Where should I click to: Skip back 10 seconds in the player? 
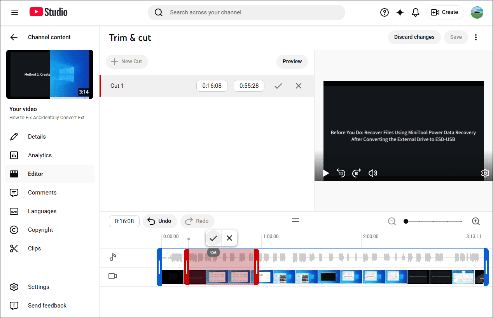point(341,173)
